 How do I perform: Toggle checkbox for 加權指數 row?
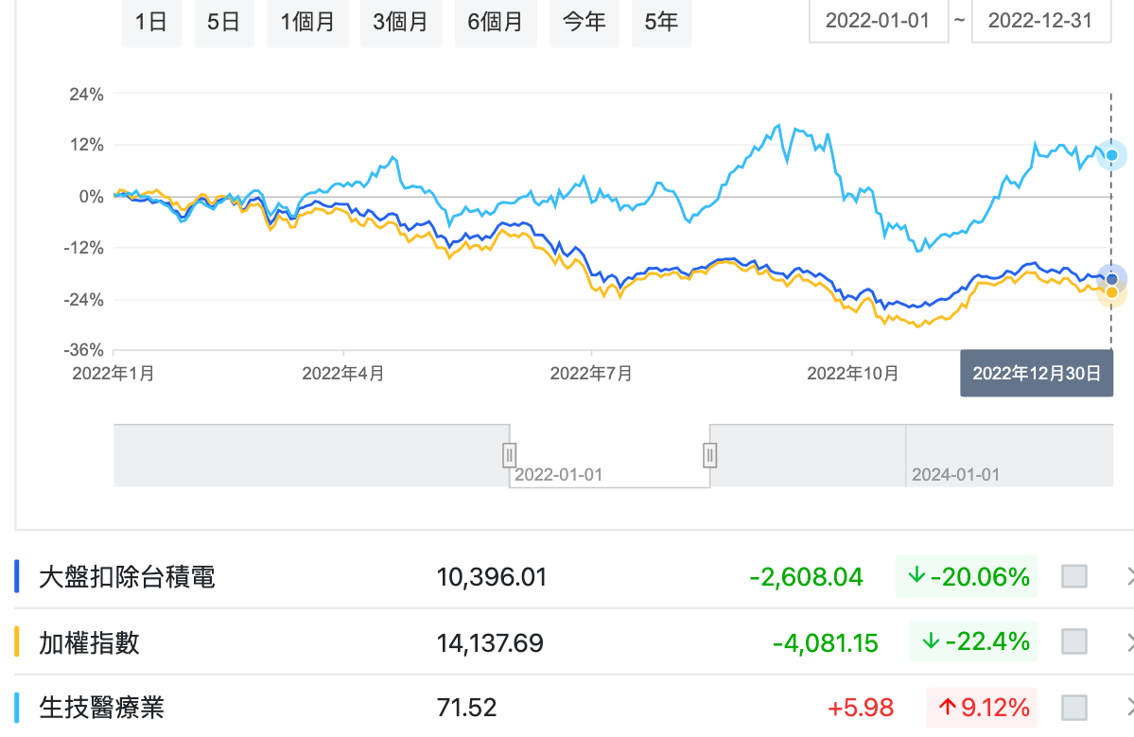1074,643
